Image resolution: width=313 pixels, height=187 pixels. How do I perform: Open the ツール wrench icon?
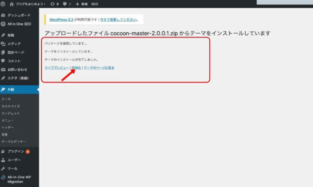click(3, 168)
